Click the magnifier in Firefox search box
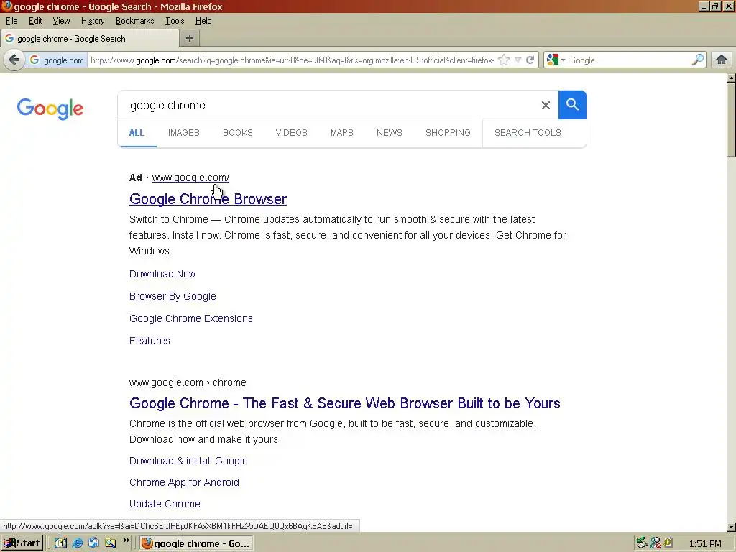This screenshot has width=736, height=552. click(x=697, y=60)
